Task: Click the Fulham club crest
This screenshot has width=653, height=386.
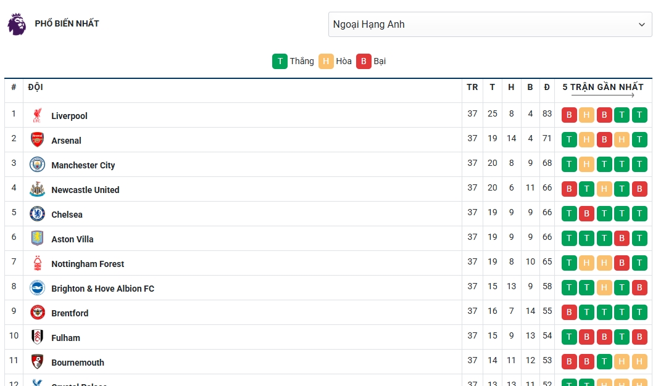Action: [37, 337]
